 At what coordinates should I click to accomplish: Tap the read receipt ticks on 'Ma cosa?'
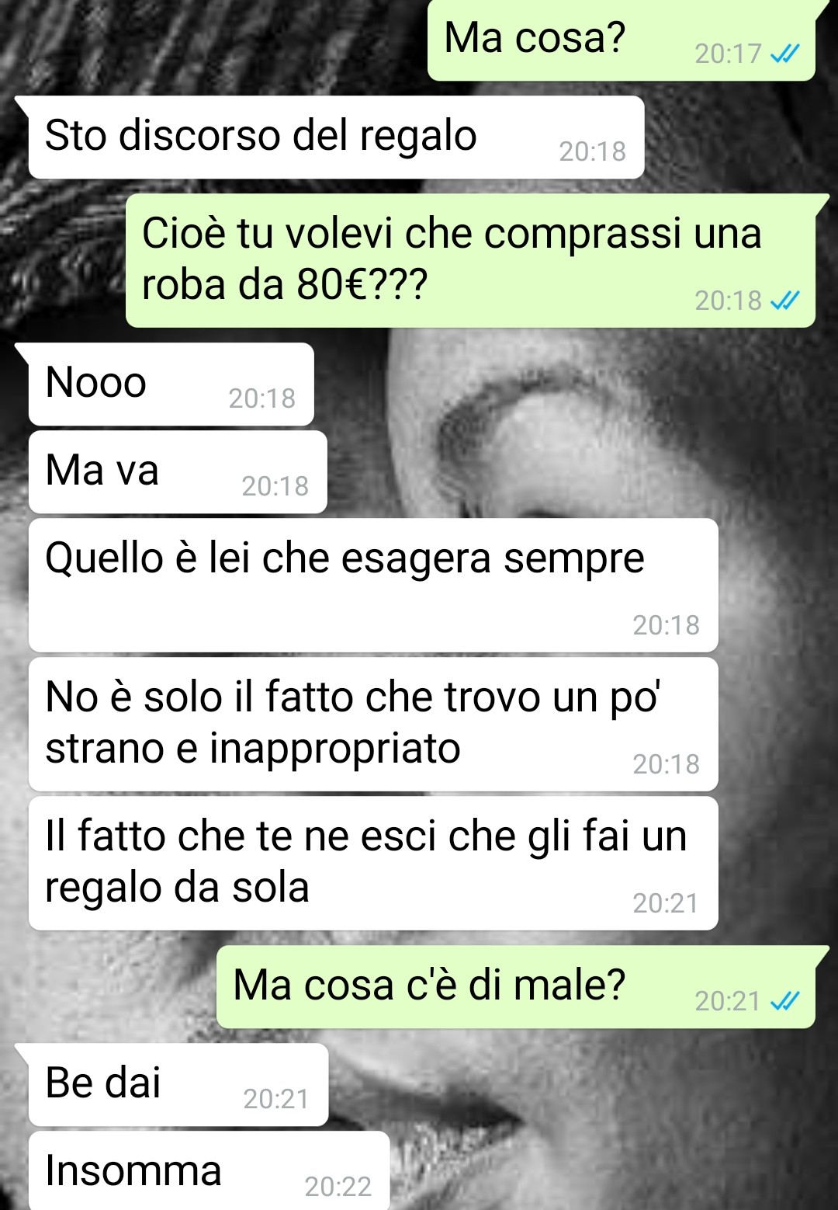tap(784, 54)
